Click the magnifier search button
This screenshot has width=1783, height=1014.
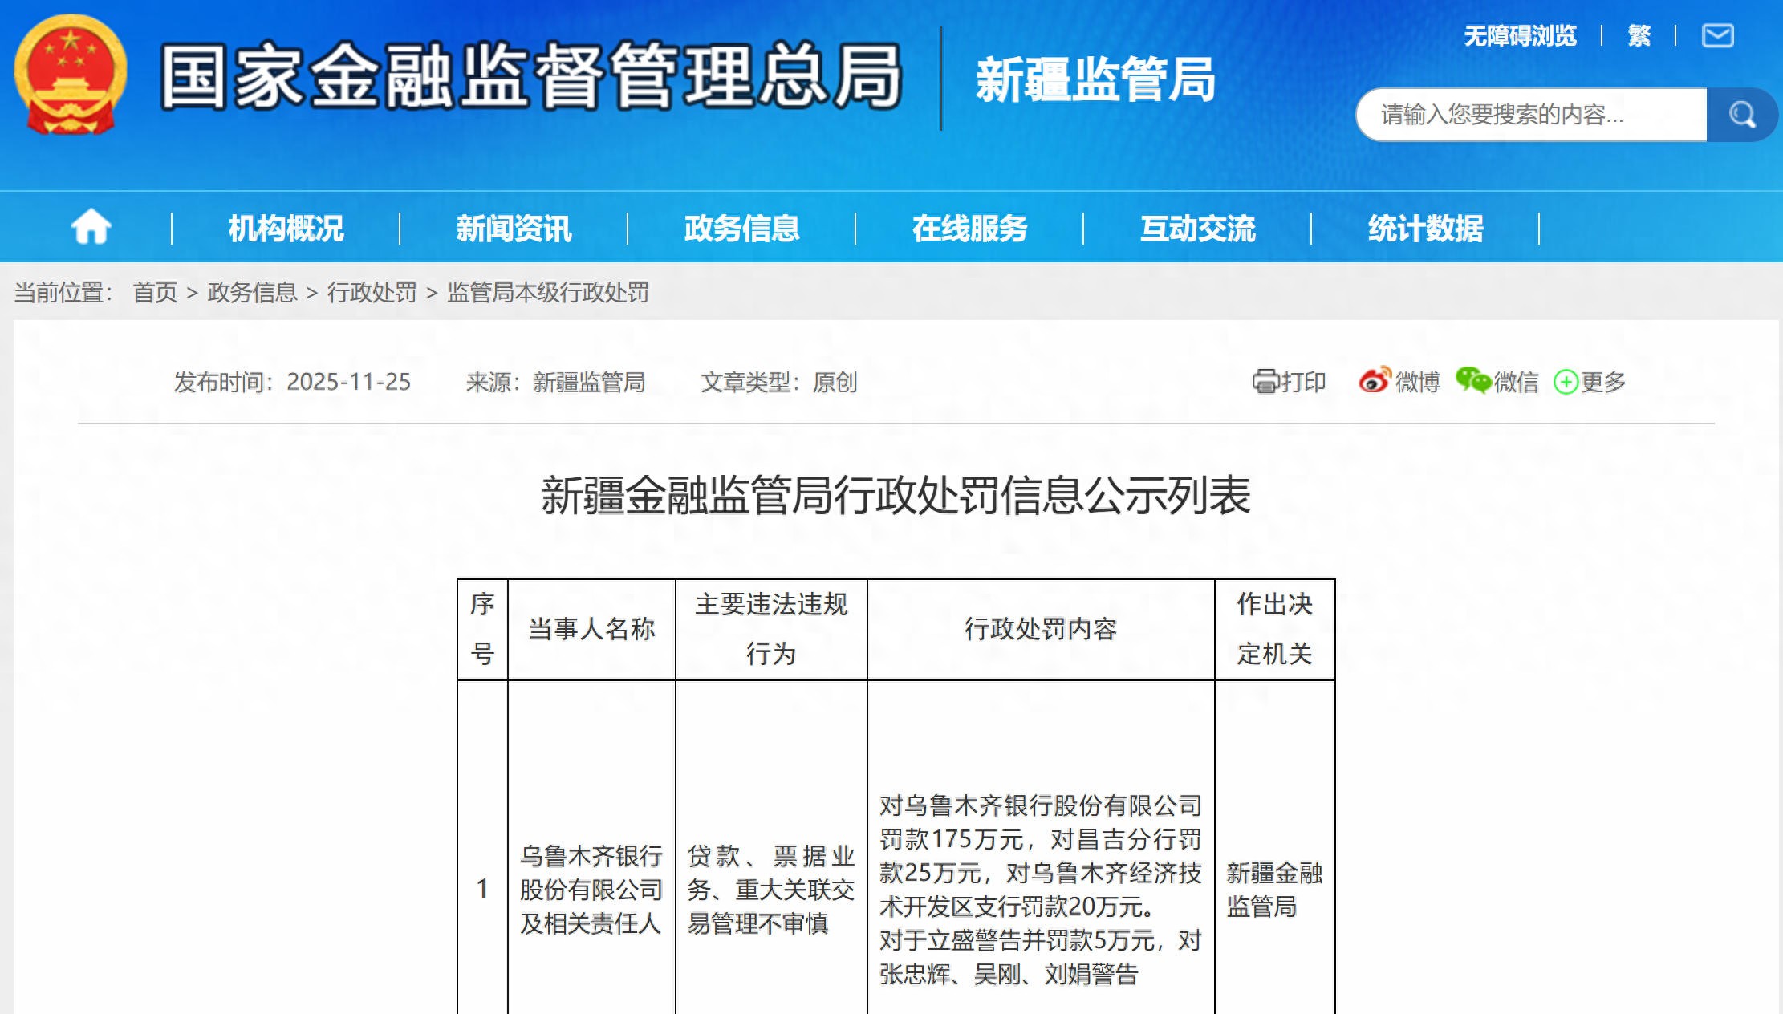pos(1740,115)
